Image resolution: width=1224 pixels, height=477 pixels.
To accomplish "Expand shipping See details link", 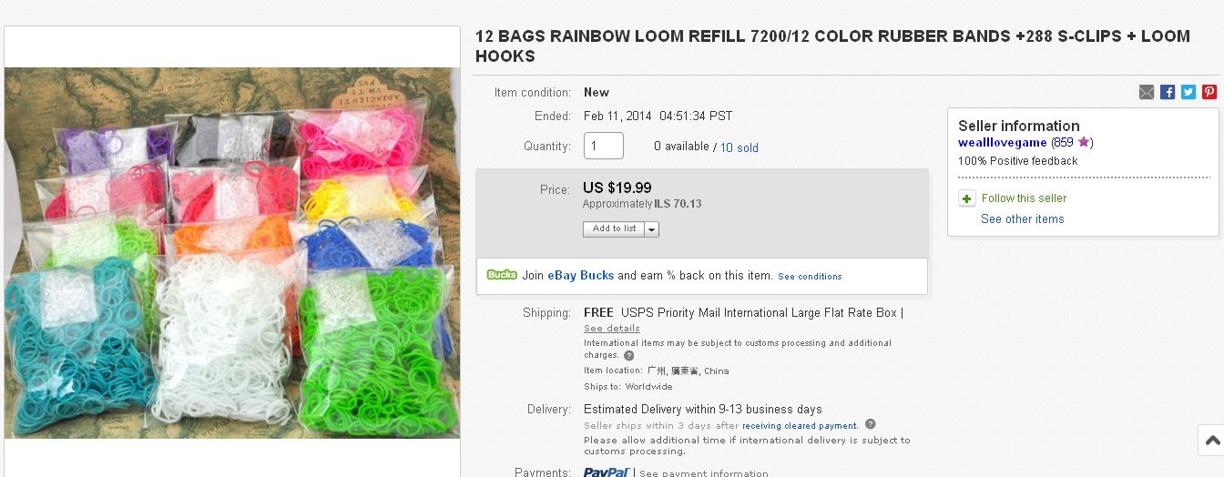I will [x=612, y=329].
